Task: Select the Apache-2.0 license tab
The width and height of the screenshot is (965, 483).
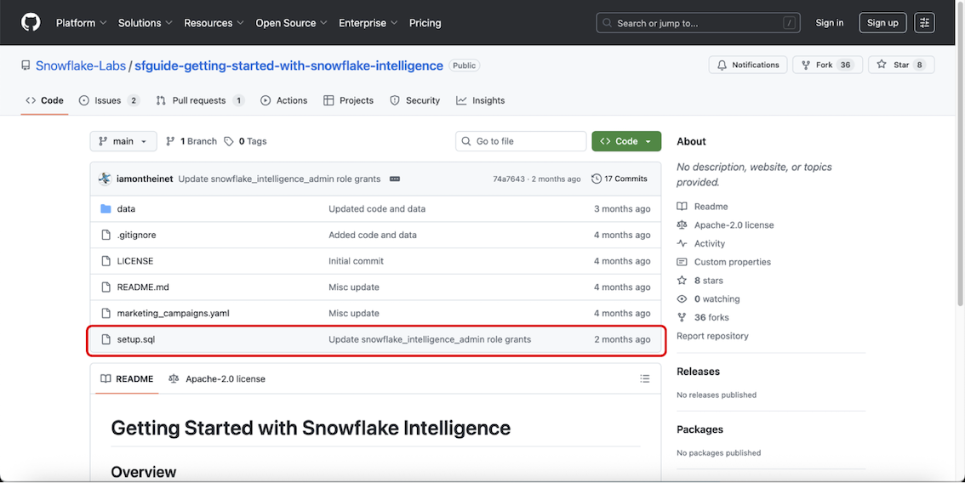Action: pos(217,378)
